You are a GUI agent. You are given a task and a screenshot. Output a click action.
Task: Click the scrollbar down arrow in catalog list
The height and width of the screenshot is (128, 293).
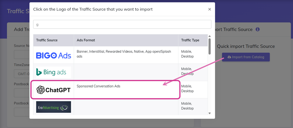coord(209,113)
